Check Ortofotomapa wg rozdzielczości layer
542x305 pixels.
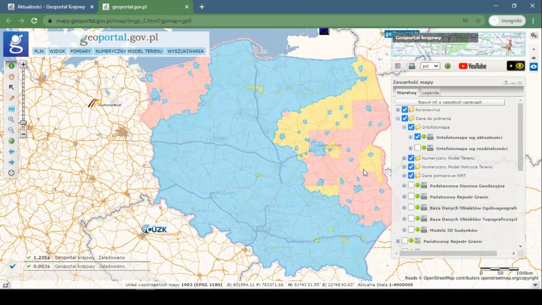coord(418,148)
